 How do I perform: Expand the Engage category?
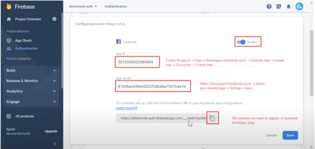click(31, 102)
